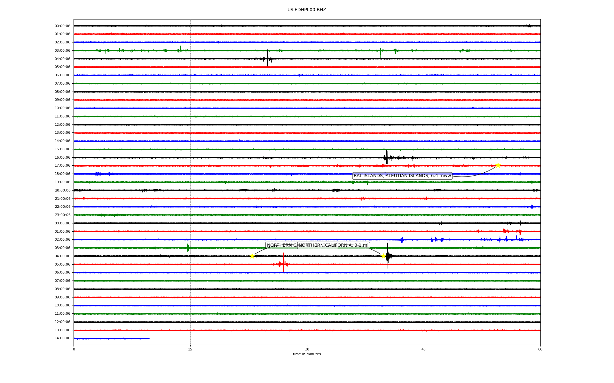This screenshot has width=614, height=383.
Task: Click the 45 tick on the x-axis
Action: click(423, 349)
